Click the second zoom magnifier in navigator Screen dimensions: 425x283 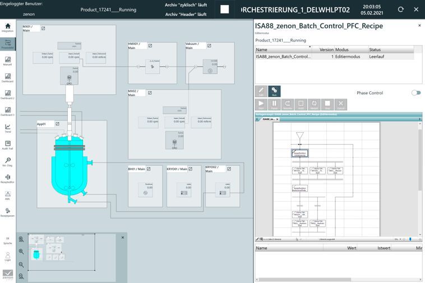click(x=21, y=252)
